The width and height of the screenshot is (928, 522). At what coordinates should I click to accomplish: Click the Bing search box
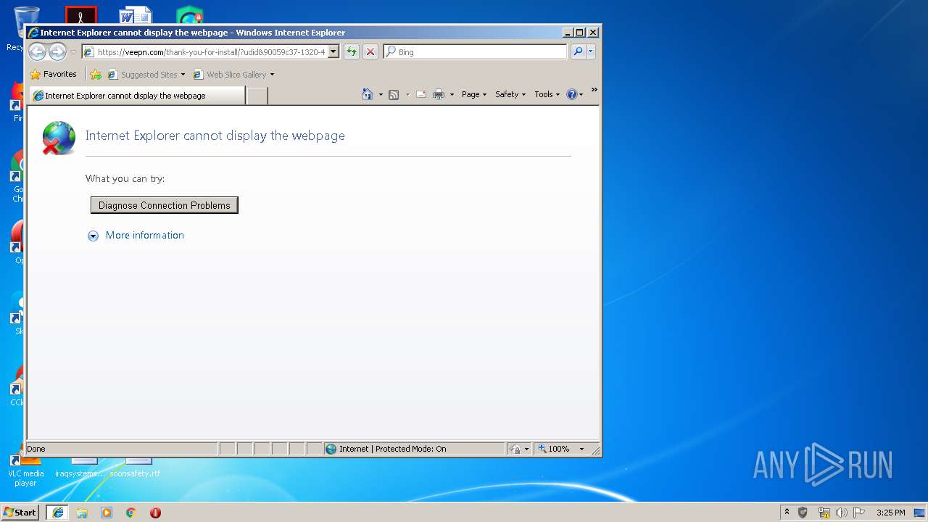pos(476,51)
